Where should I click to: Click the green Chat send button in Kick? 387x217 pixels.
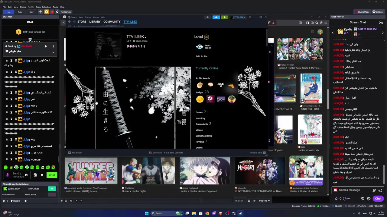pyautogui.click(x=52, y=175)
